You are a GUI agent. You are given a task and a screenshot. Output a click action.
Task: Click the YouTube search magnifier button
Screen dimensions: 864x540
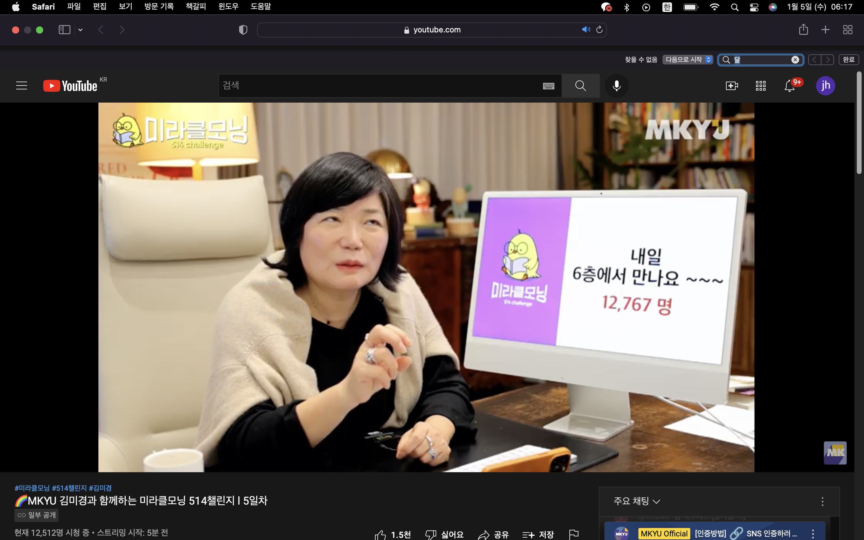click(x=580, y=86)
